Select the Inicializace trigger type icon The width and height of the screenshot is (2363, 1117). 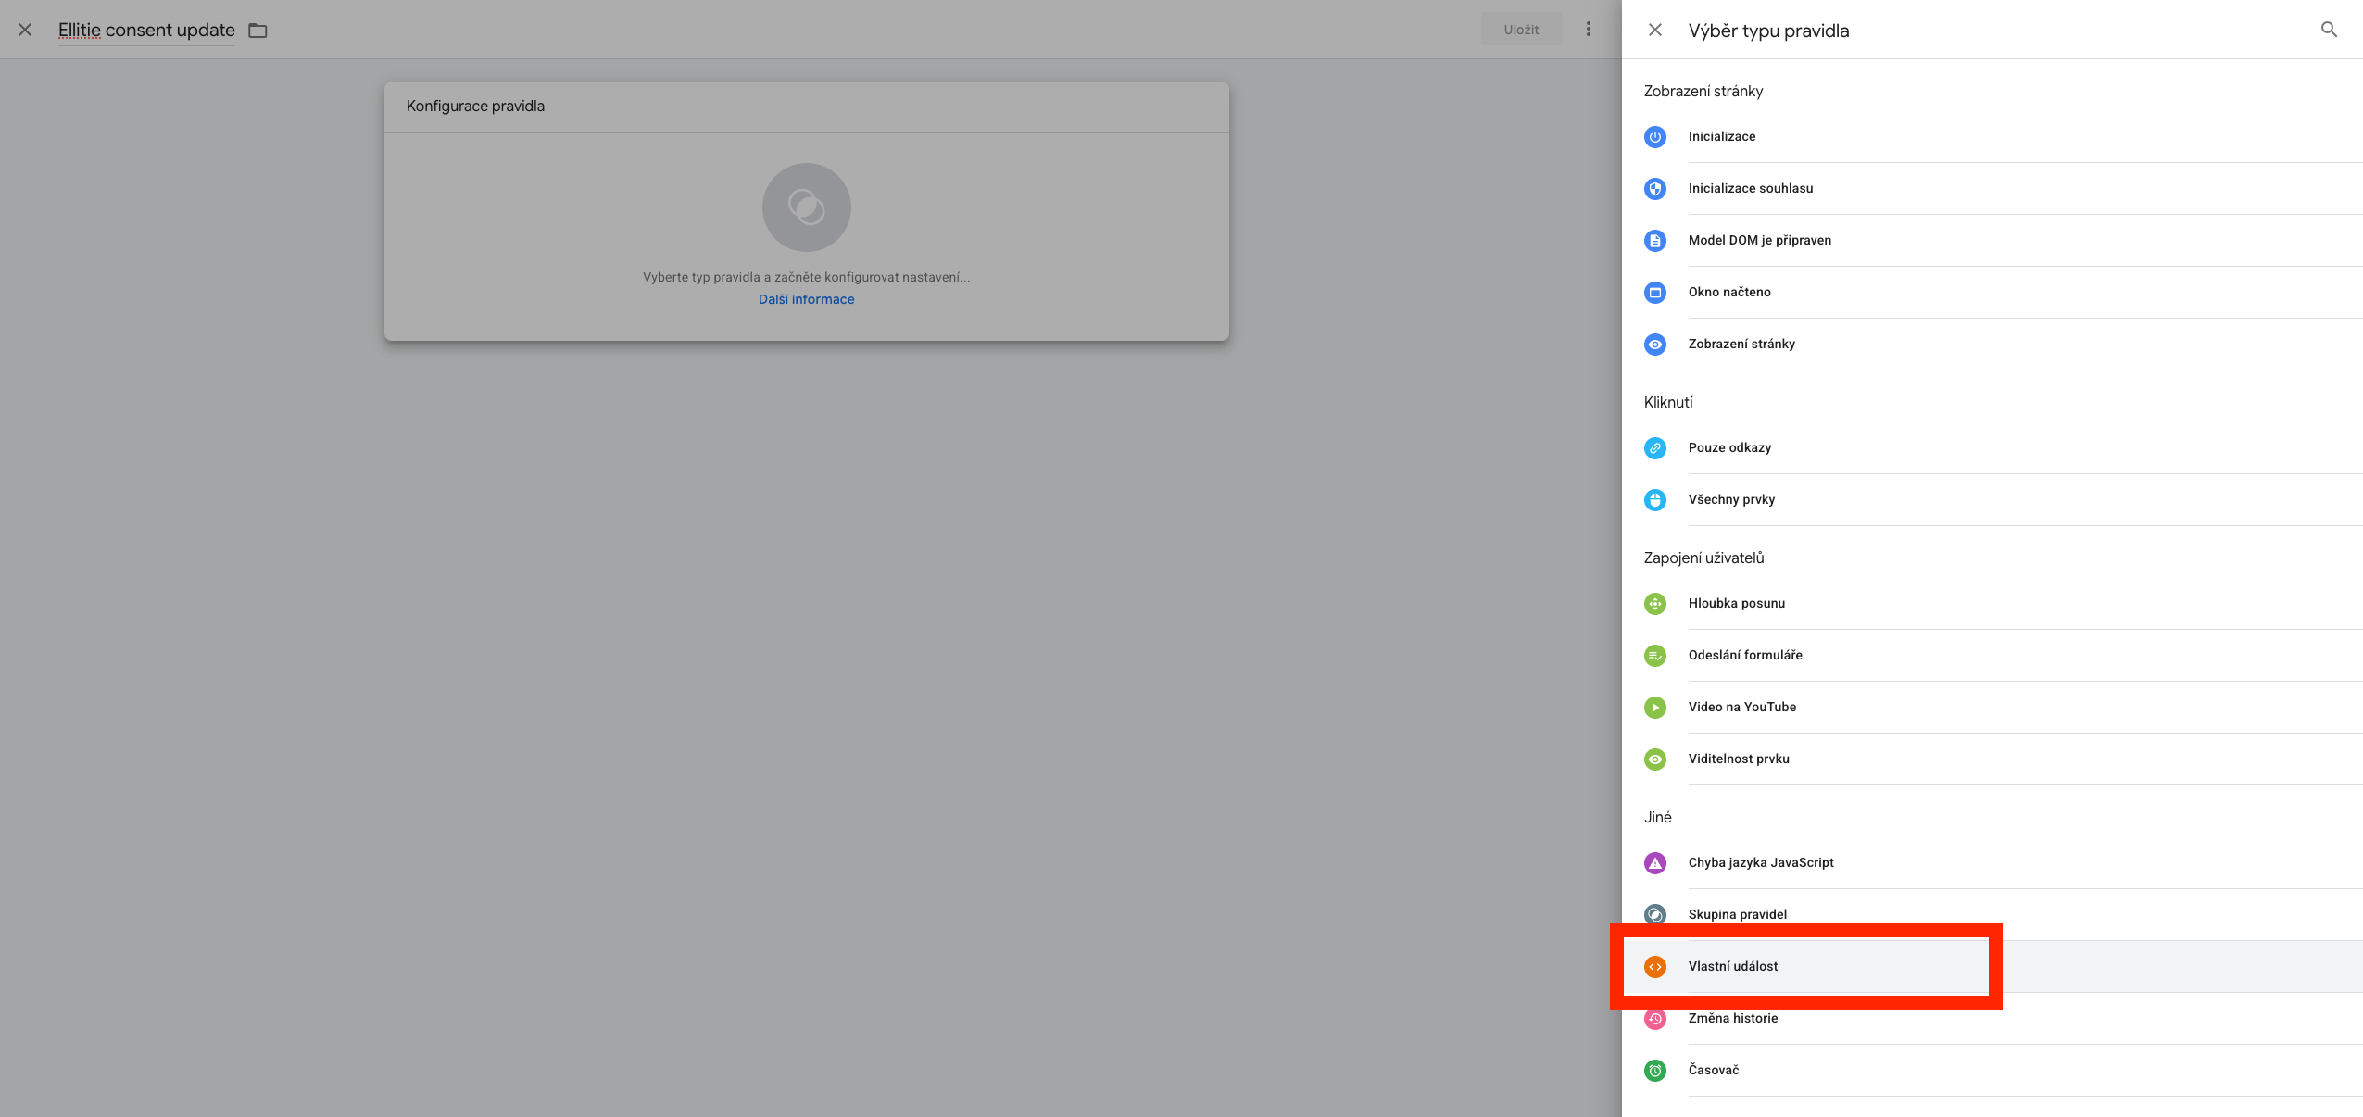1656,136
